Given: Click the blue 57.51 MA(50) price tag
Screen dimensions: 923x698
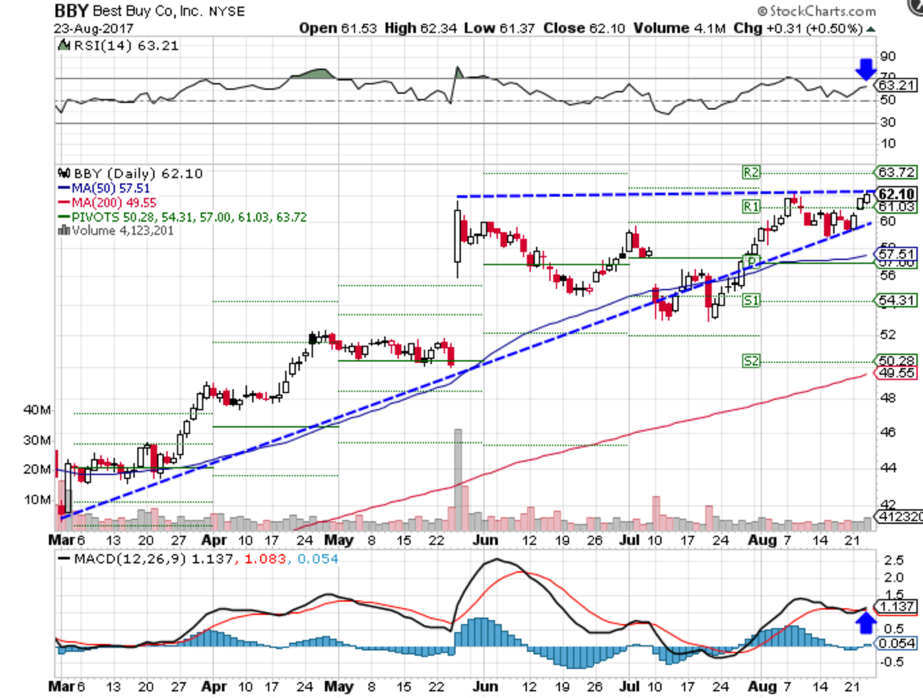Looking at the screenshot, I should [897, 254].
